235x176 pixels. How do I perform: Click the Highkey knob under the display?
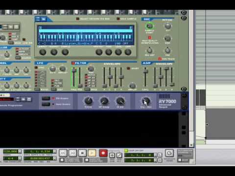54,52
